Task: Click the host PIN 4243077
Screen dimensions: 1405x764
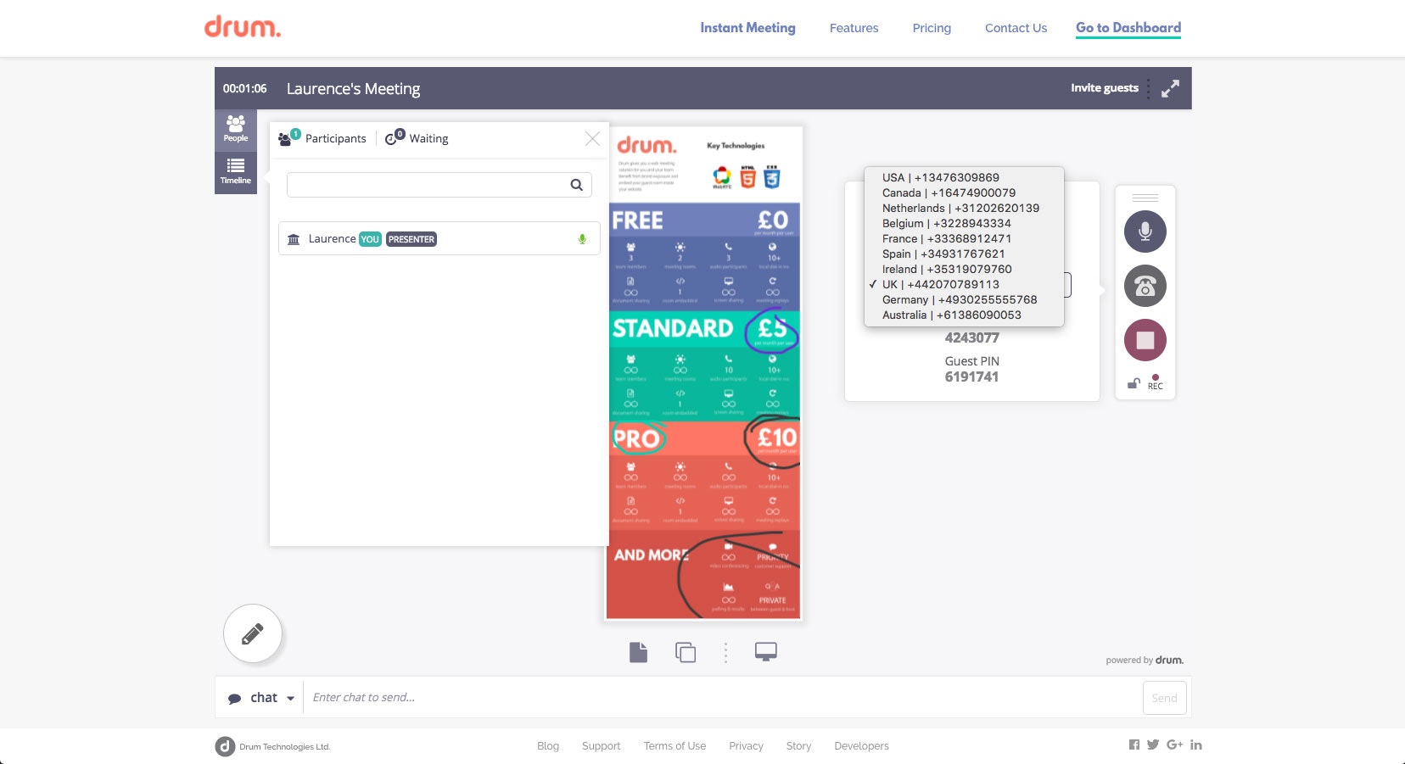Action: [x=972, y=337]
